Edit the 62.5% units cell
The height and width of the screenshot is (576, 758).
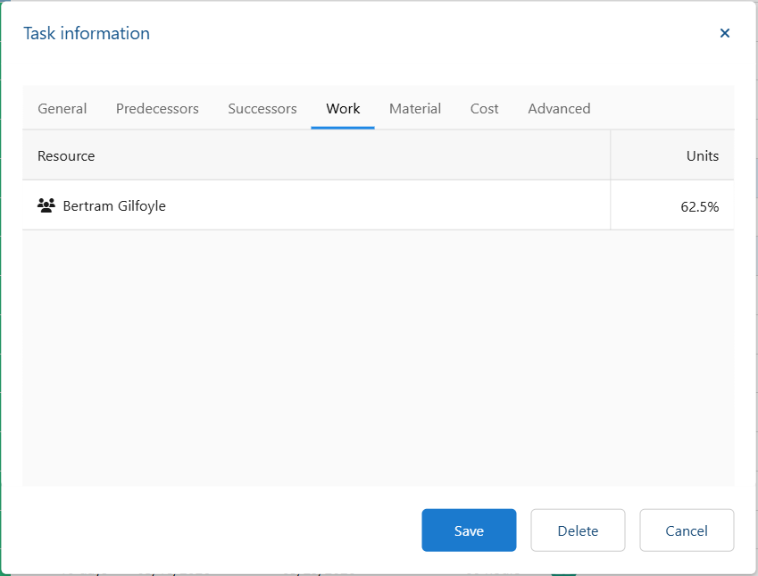point(672,205)
